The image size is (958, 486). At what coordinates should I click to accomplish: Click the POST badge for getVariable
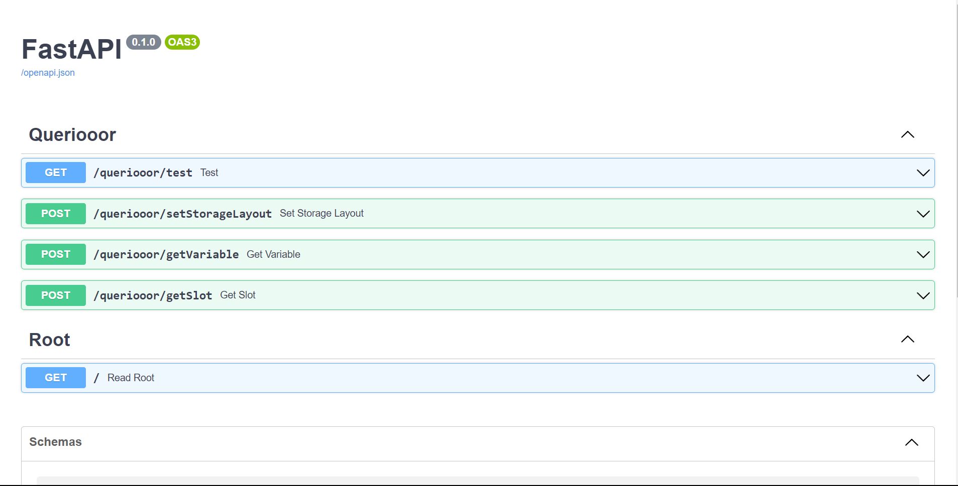56,254
